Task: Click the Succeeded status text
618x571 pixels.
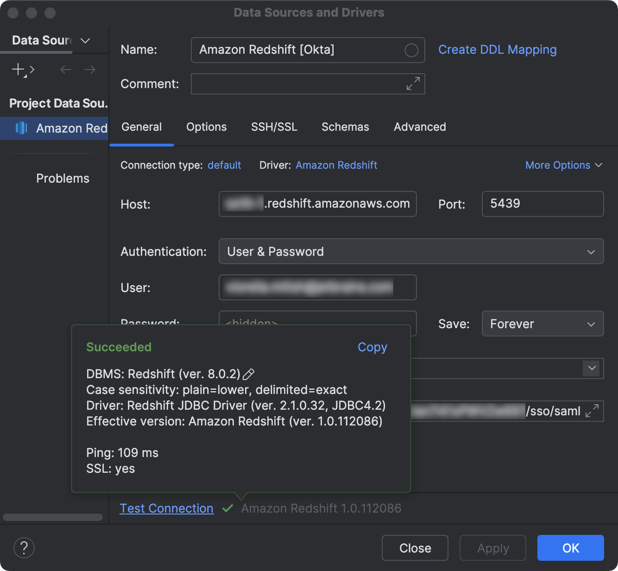Action: 119,347
